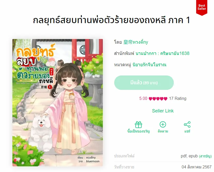The height and width of the screenshot is (172, 214).
Task: Click the share icon
Action: point(187,125)
